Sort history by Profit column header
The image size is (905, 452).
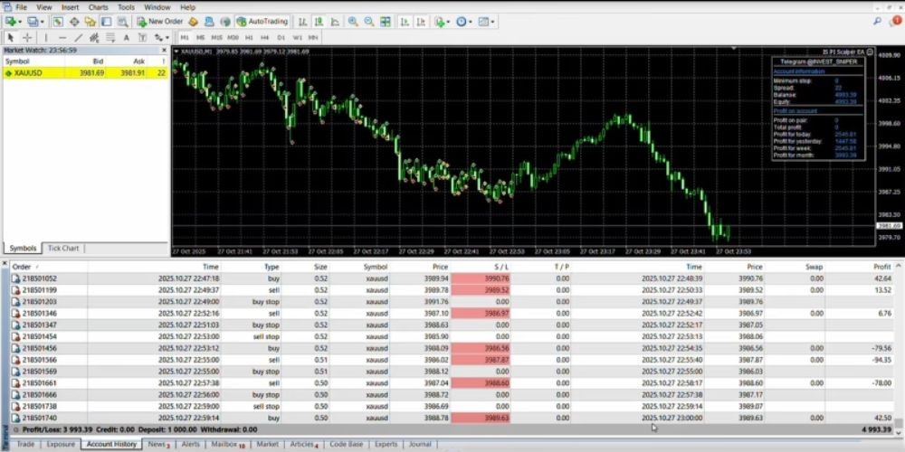point(881,267)
